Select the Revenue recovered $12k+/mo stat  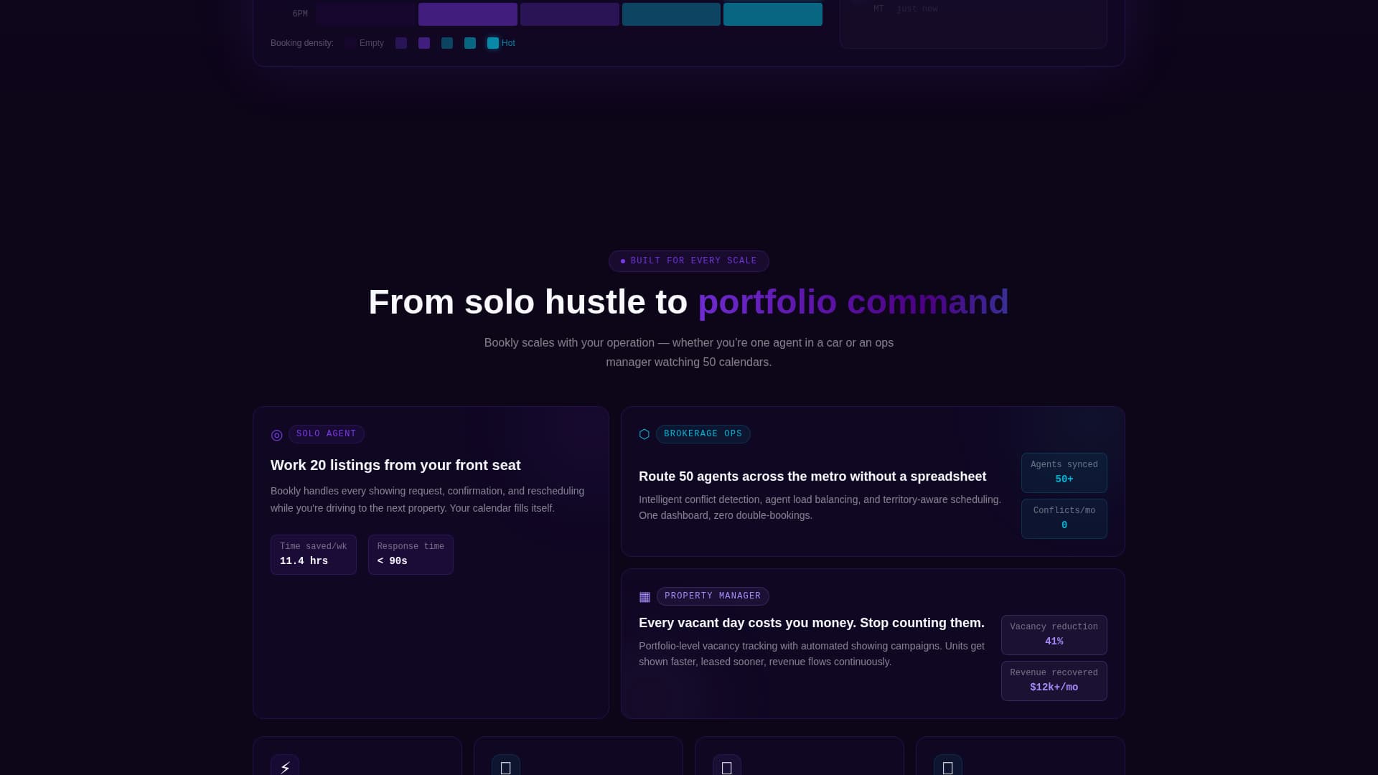(x=1054, y=681)
